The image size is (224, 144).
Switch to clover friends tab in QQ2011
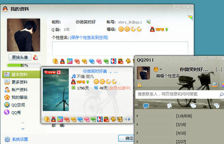click(x=170, y=106)
